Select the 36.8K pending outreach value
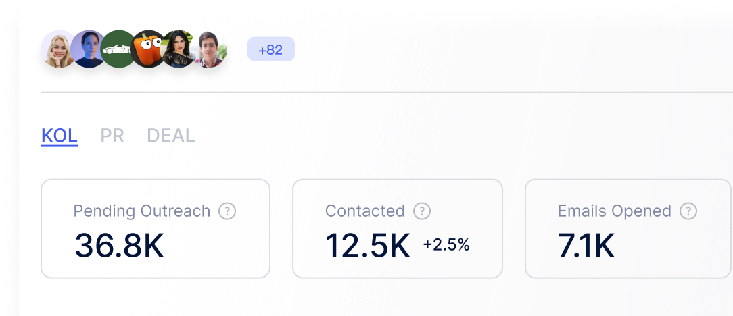The image size is (733, 316). [x=120, y=246]
